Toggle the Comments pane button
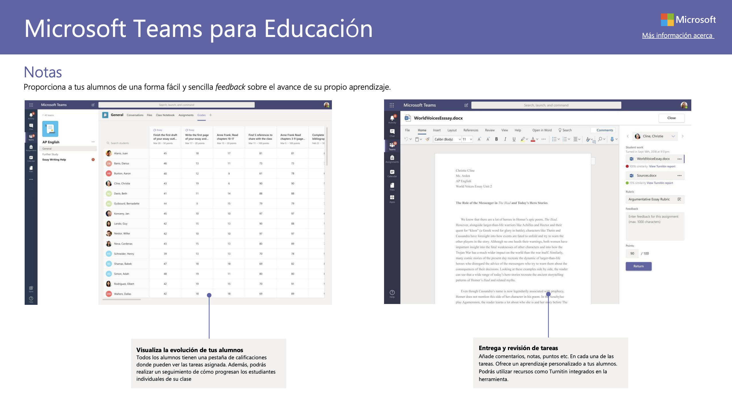 (x=604, y=130)
